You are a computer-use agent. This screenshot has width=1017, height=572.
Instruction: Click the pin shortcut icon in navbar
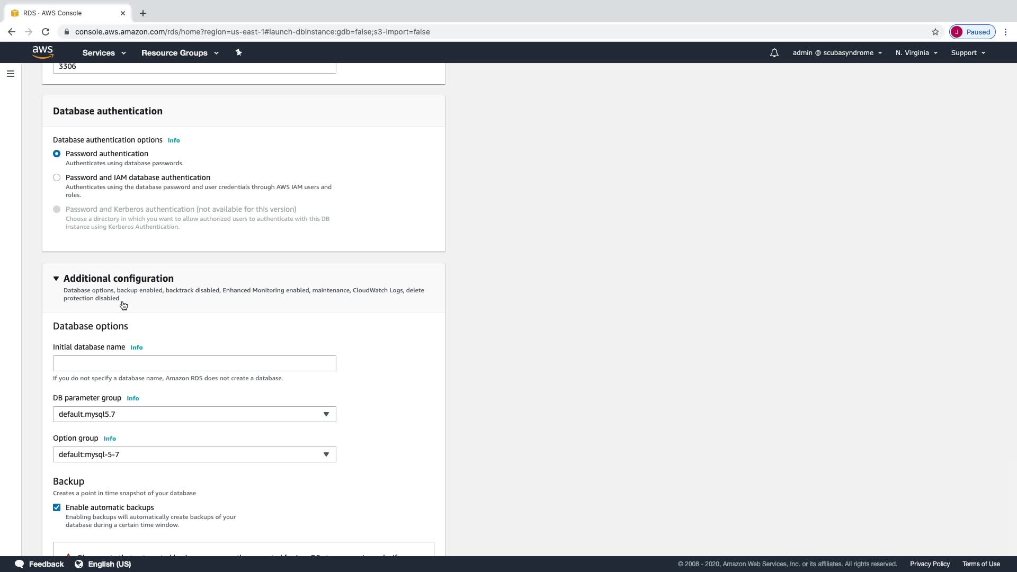238,52
